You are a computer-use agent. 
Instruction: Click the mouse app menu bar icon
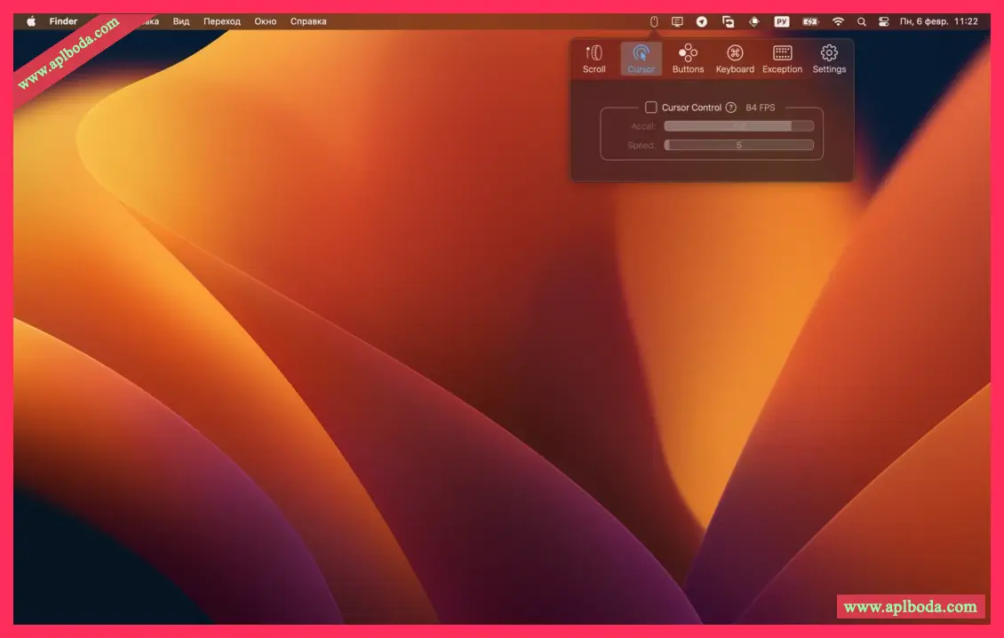coord(654,21)
